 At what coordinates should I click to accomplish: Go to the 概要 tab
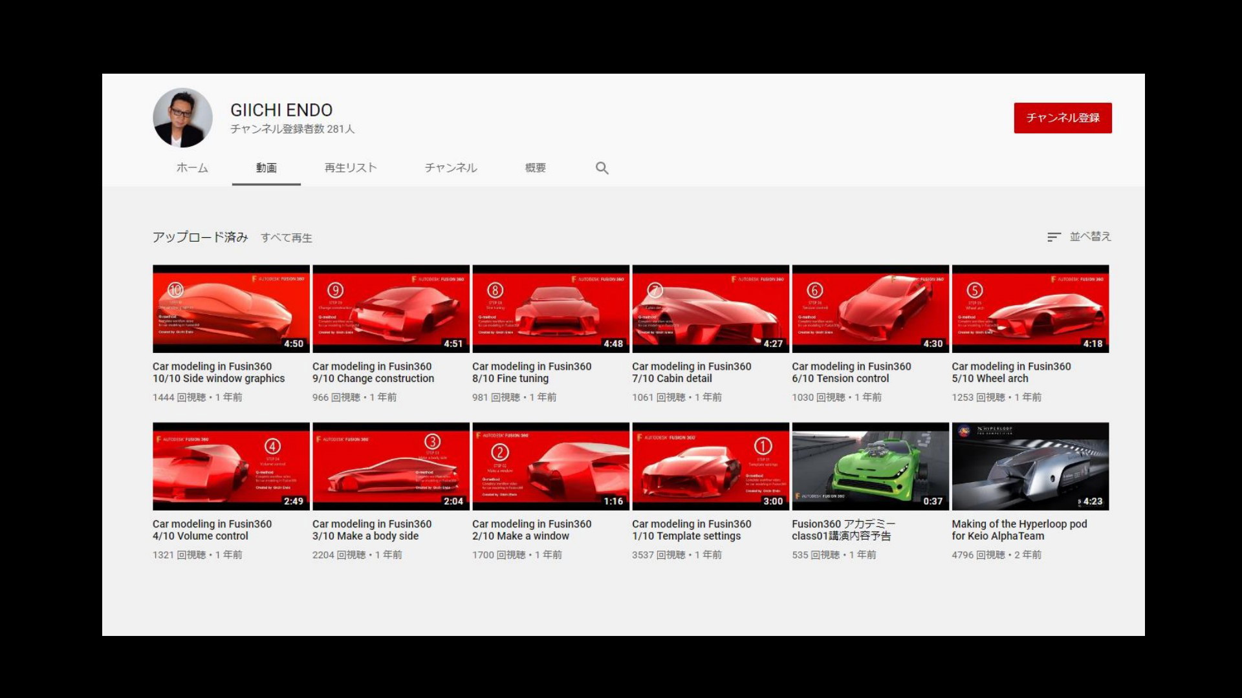(536, 168)
